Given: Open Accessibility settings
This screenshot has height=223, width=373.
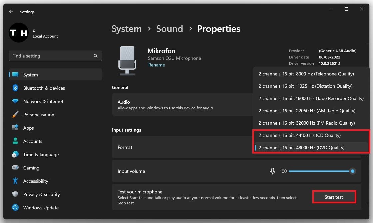Looking at the screenshot, I should click(x=35, y=181).
